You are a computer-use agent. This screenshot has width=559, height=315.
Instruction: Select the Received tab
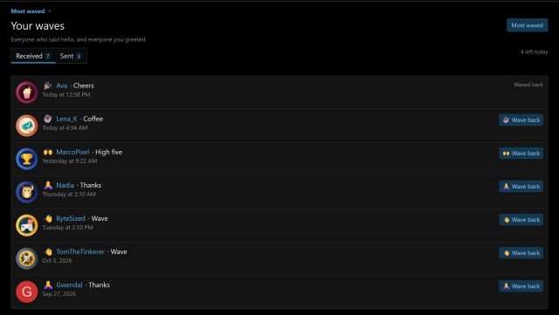[33, 56]
